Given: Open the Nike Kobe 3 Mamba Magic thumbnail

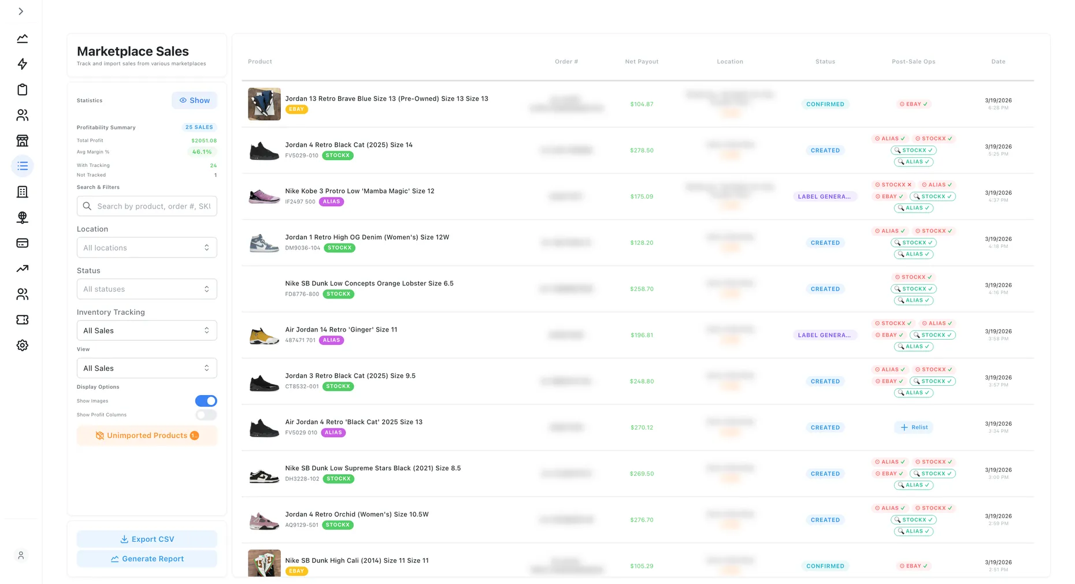Looking at the screenshot, I should coord(264,196).
